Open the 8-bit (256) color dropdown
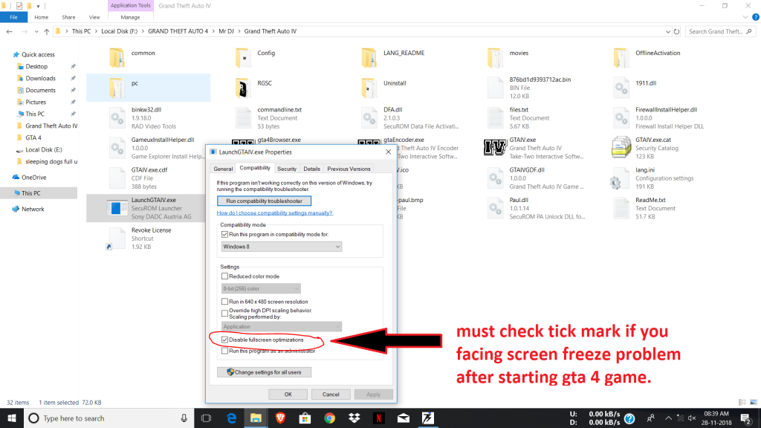This screenshot has width=761, height=428. pos(261,288)
